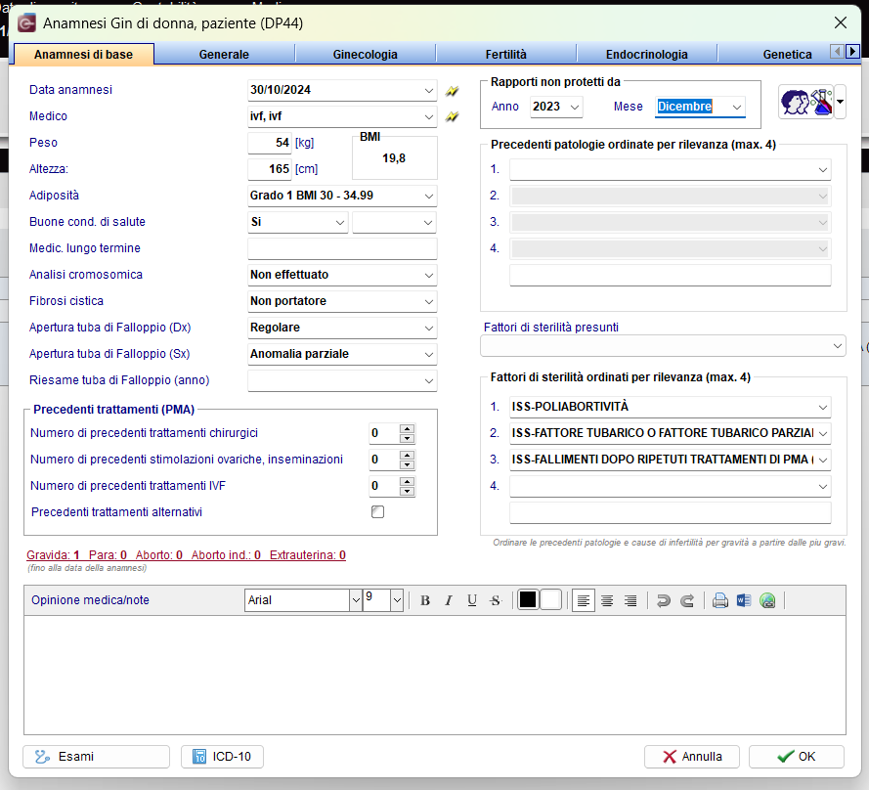This screenshot has width=869, height=790.
Task: Click the ICD-10 button
Action: (x=222, y=757)
